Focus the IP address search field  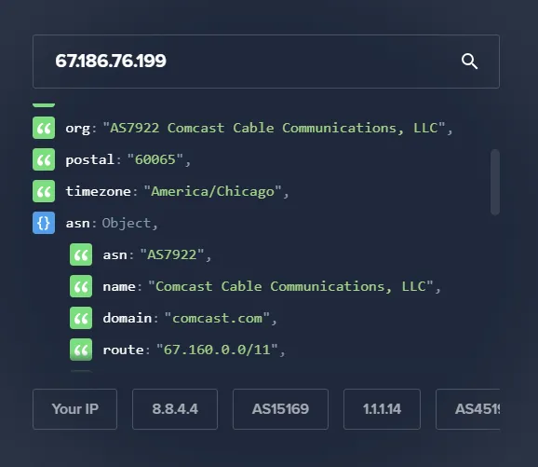(x=266, y=62)
